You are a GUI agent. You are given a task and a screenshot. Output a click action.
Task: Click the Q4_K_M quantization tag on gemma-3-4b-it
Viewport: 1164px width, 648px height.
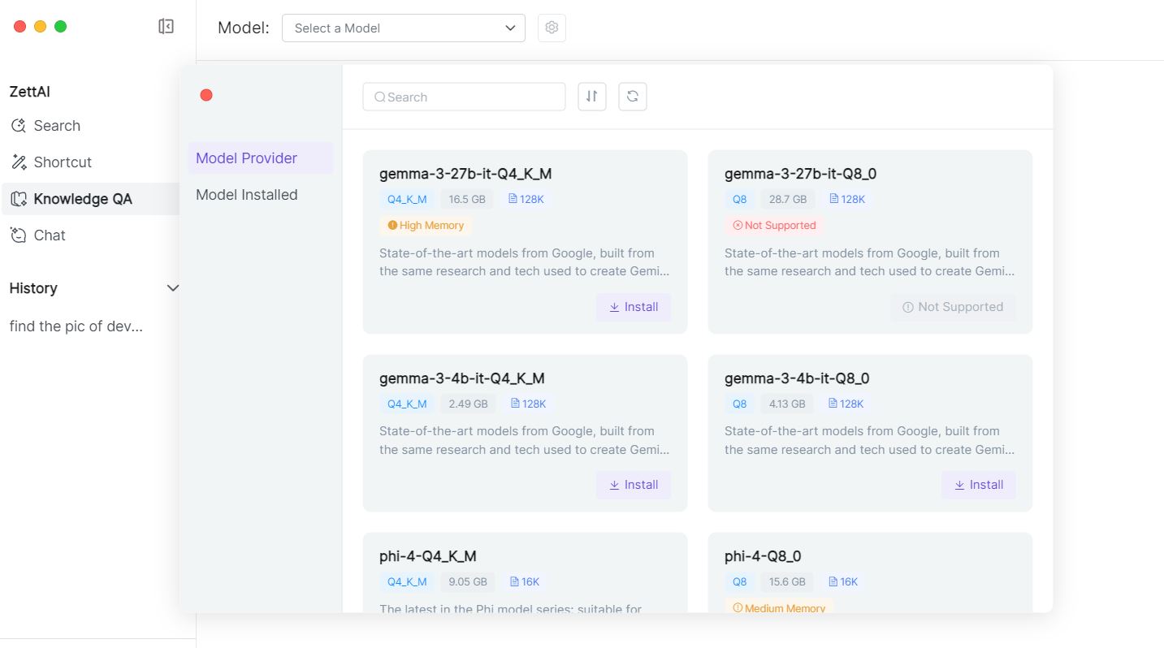(x=406, y=403)
